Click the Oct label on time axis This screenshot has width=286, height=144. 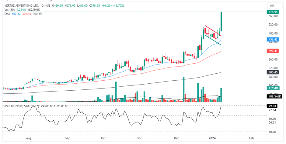click(x=103, y=138)
